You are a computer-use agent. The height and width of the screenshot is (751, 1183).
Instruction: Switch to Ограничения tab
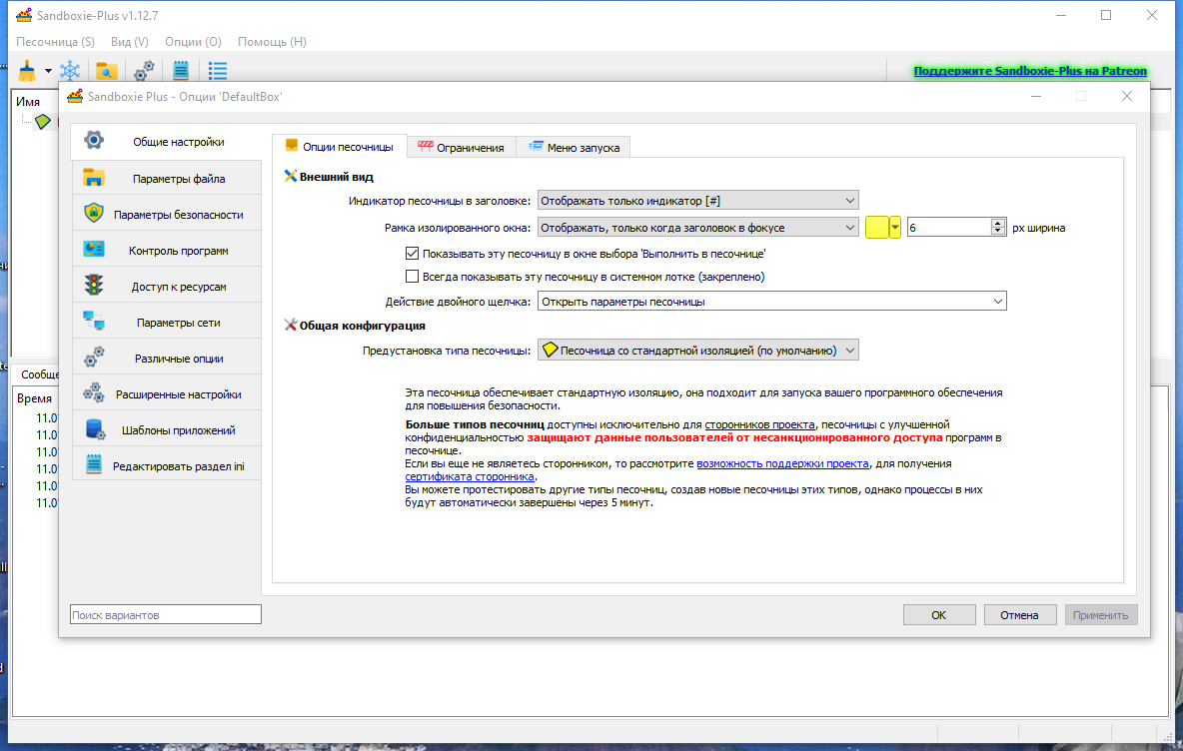(x=461, y=147)
